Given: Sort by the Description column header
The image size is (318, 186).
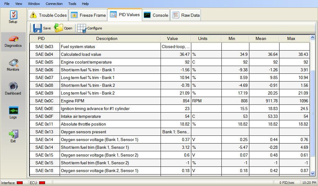Looking at the screenshot, I should [107, 38].
